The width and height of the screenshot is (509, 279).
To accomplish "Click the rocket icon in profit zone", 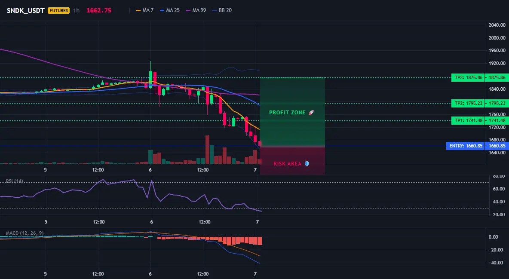I will [311, 112].
